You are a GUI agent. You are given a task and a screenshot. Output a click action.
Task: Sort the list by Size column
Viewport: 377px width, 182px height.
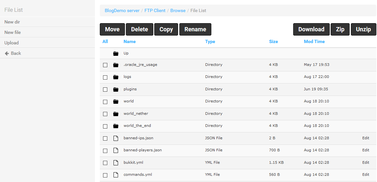click(273, 42)
